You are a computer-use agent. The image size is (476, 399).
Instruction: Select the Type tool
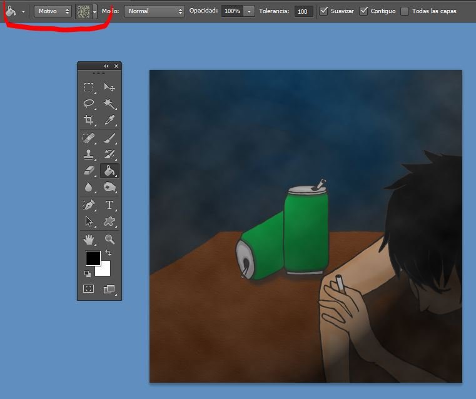point(109,205)
